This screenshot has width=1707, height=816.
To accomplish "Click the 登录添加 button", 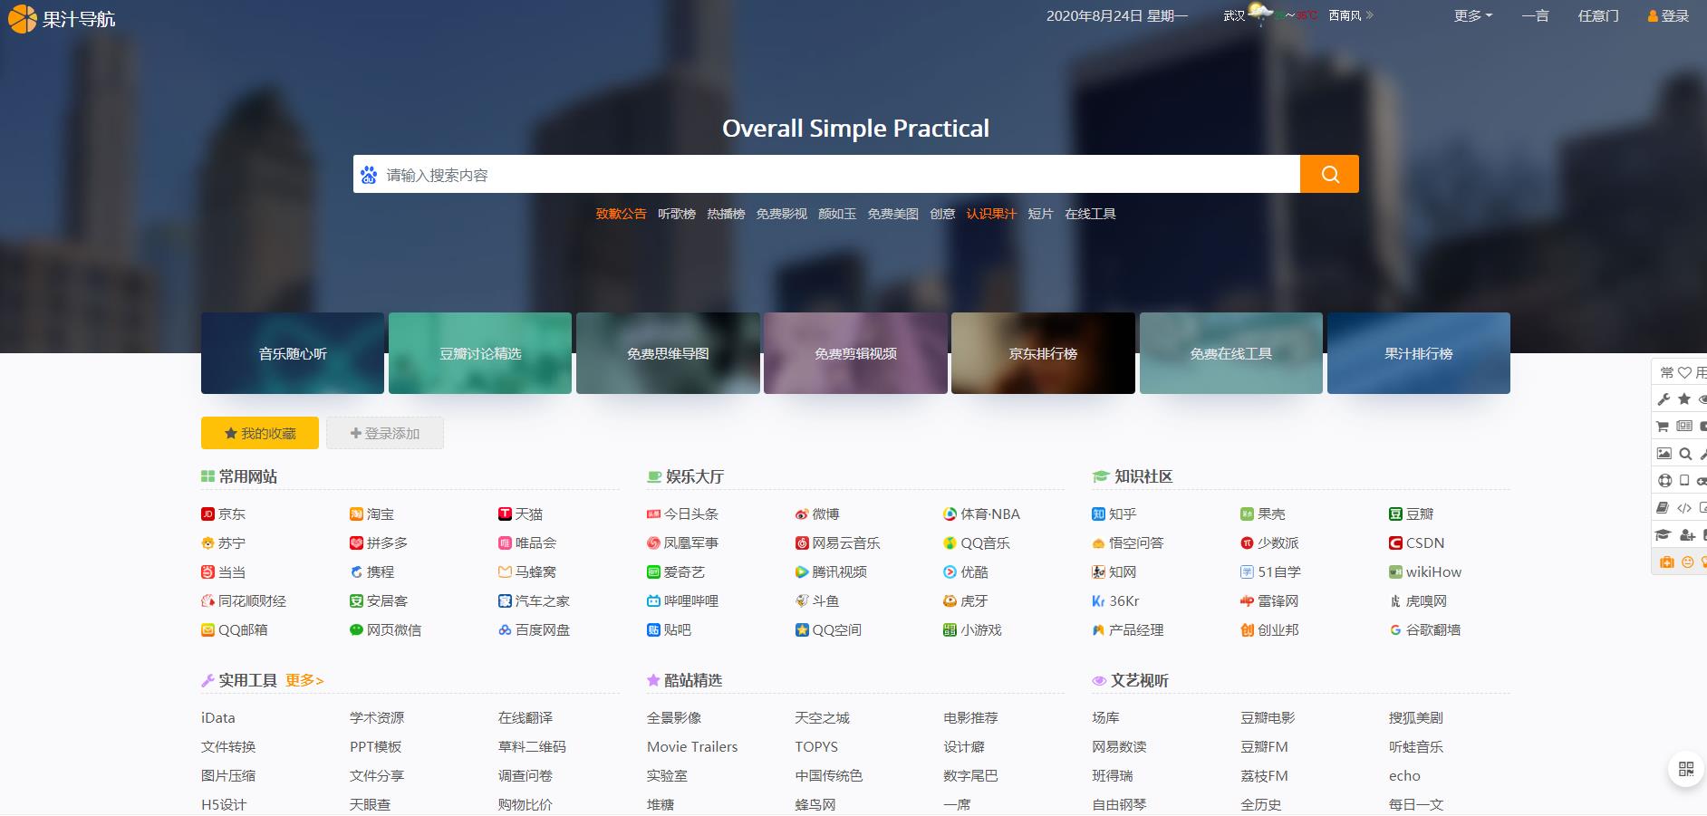I will point(385,433).
